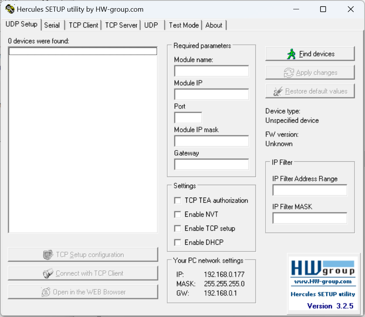Click the TCP Setup configuration computer icon
The width and height of the screenshot is (365, 317).
coord(48,255)
